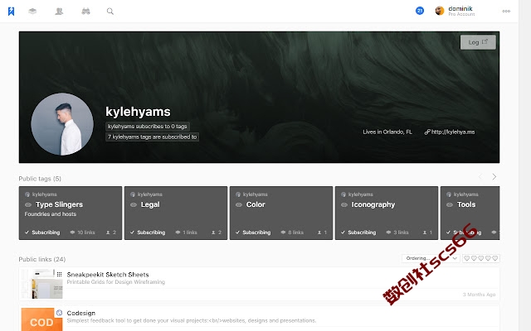Viewport: 531px width, 331px height.
Task: Click '3 links' on Iconography card
Action: click(397, 233)
